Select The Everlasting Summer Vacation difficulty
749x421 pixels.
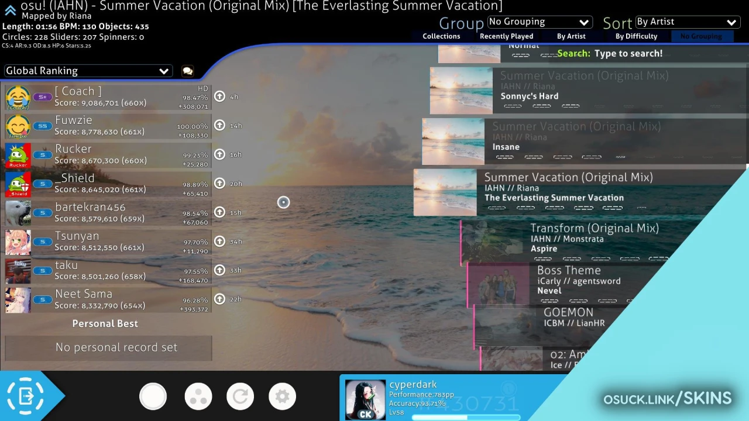(581, 192)
